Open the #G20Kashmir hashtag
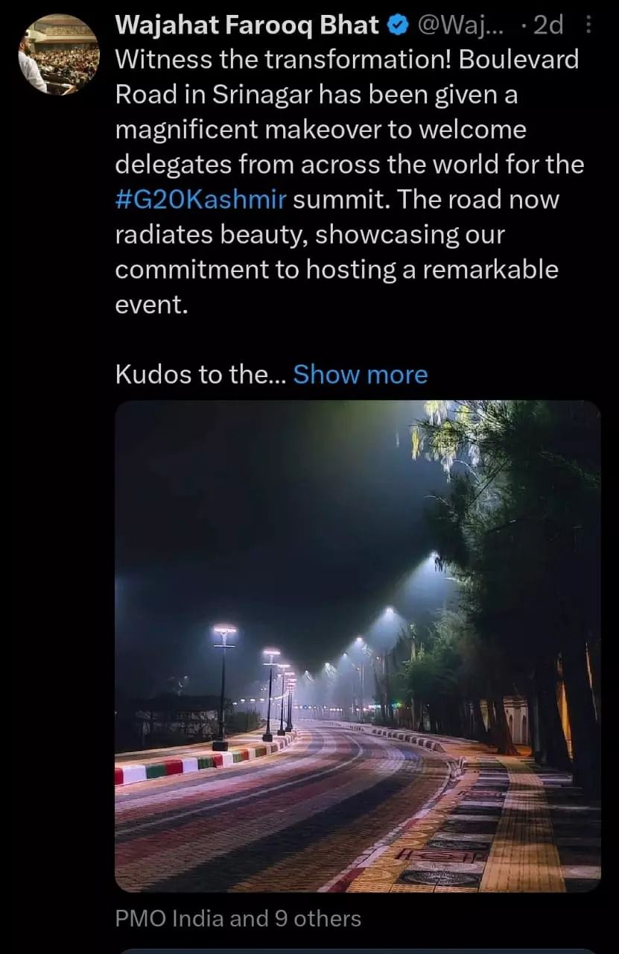 (201, 200)
